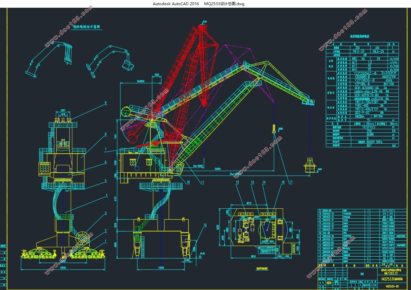411x290 pixels.
Task: Click the DG40-00 part code in row 17
Action: tap(327, 211)
